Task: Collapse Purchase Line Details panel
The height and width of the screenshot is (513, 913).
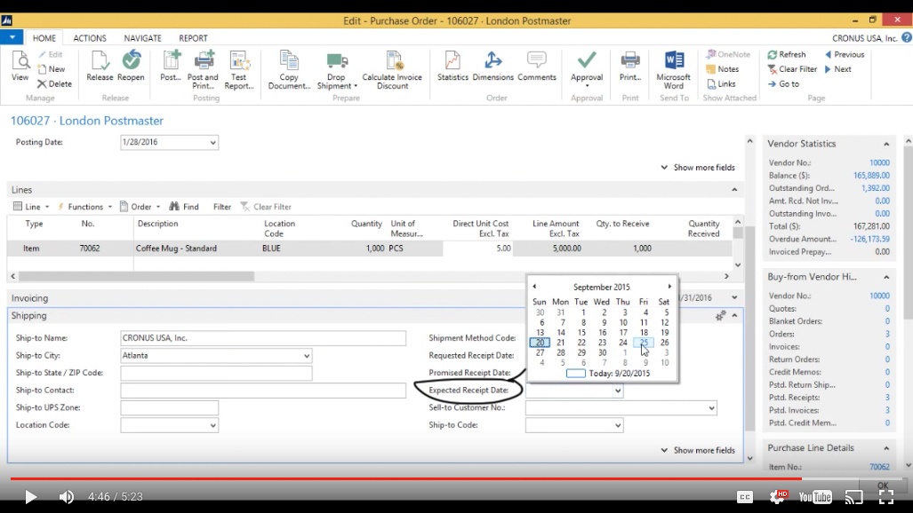Action: click(886, 448)
